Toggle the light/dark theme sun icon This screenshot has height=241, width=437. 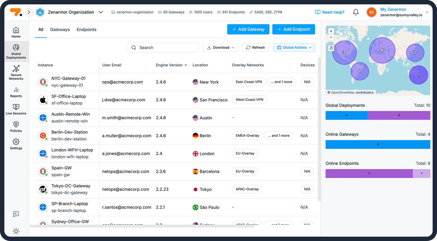pos(16,231)
